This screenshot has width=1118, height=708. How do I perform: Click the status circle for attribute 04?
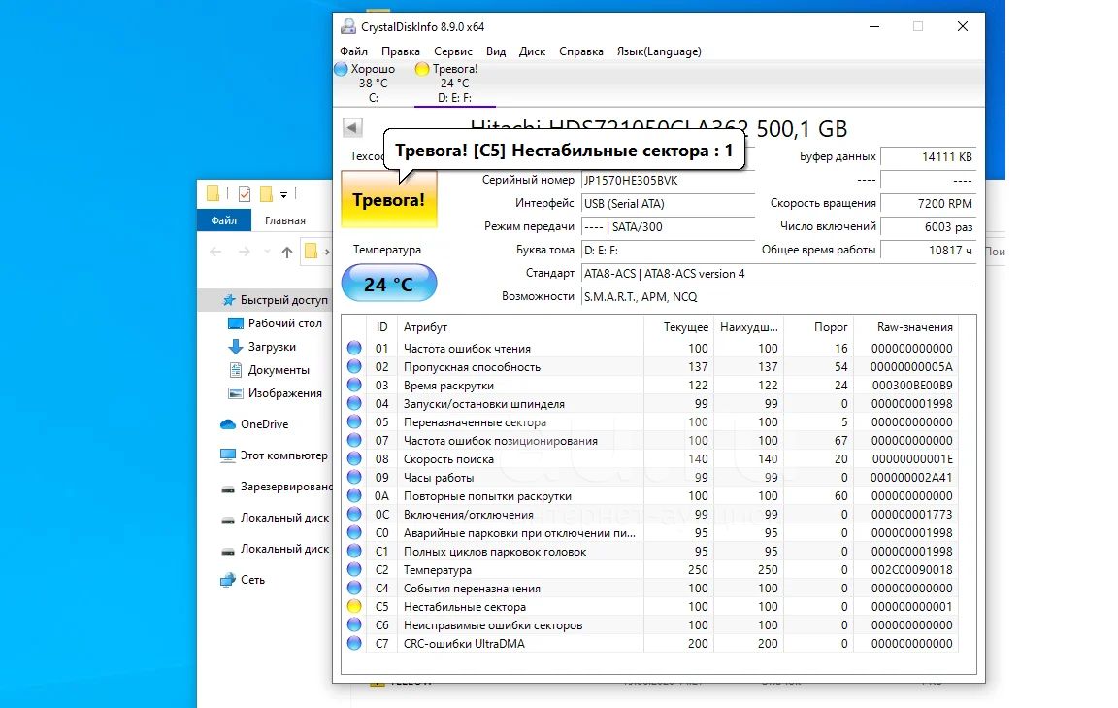(x=354, y=403)
